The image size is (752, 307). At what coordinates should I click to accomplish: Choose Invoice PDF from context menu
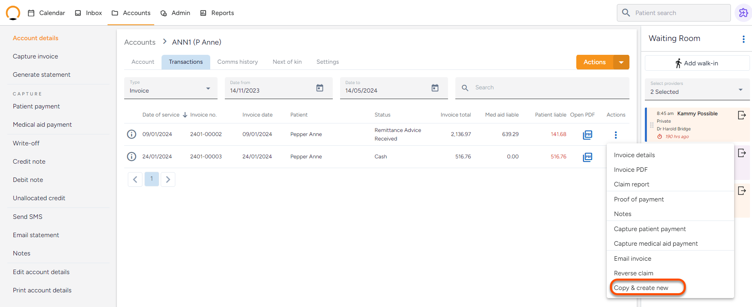pyautogui.click(x=670, y=170)
